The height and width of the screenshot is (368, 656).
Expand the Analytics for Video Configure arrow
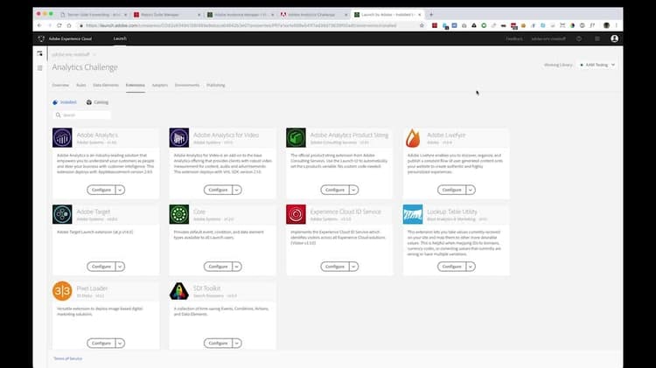point(236,190)
